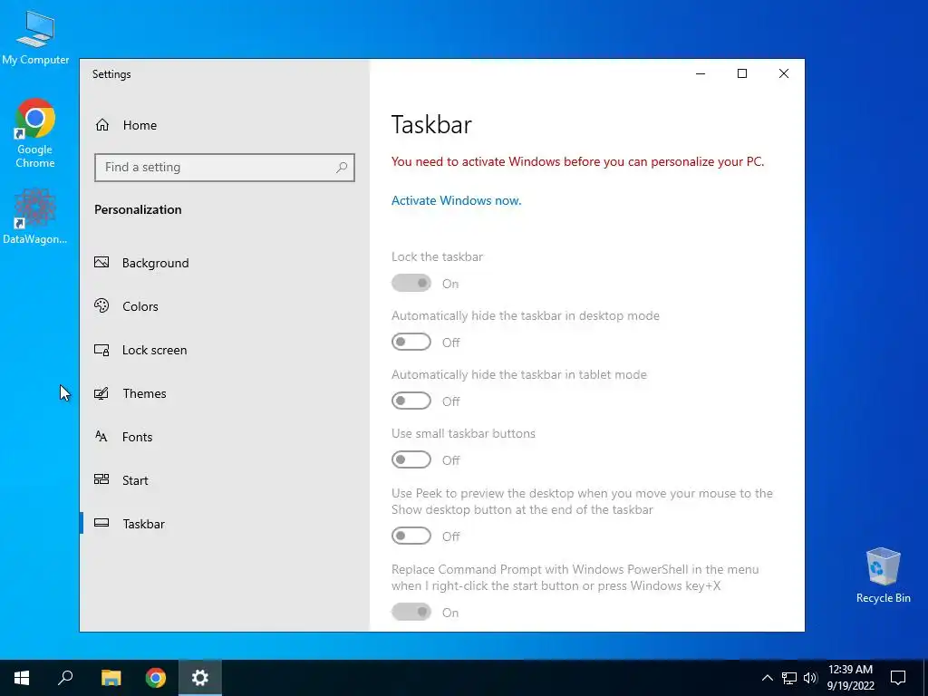928x696 pixels.
Task: Open Start settings page
Action: 225,480
